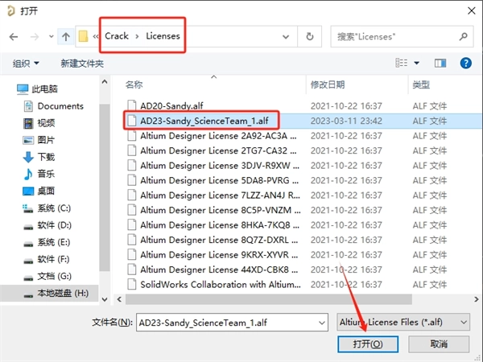Click the 取消 cancel button

pyautogui.click(x=438, y=344)
